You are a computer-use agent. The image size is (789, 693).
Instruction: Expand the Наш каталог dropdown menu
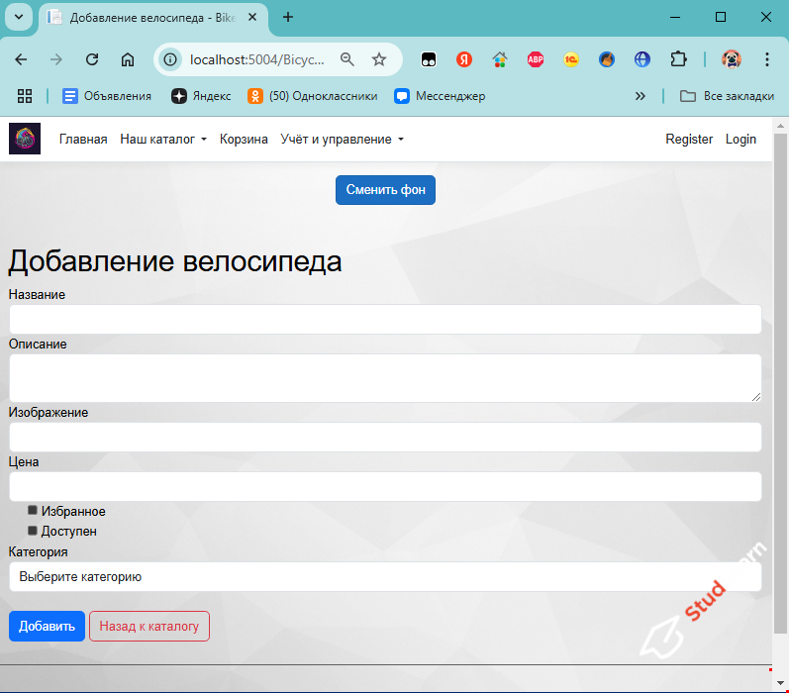163,140
